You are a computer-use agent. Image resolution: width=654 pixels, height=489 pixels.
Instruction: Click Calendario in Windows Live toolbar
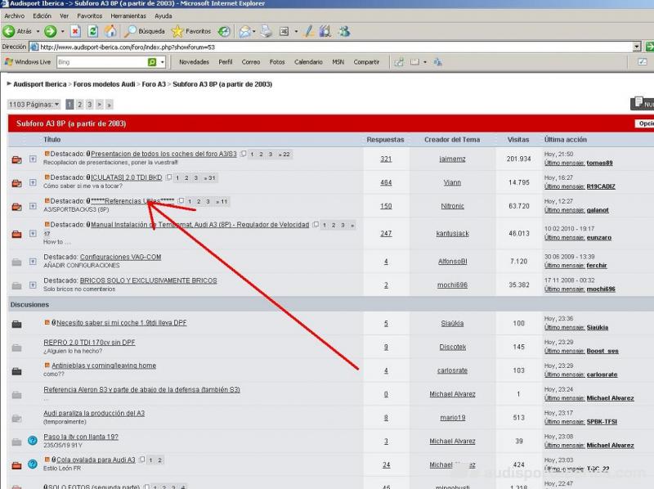308,62
